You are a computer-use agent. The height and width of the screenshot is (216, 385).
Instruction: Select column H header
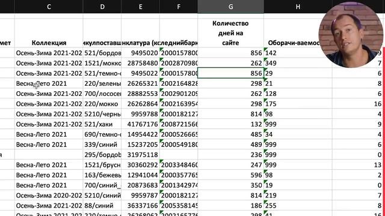(x=298, y=7)
